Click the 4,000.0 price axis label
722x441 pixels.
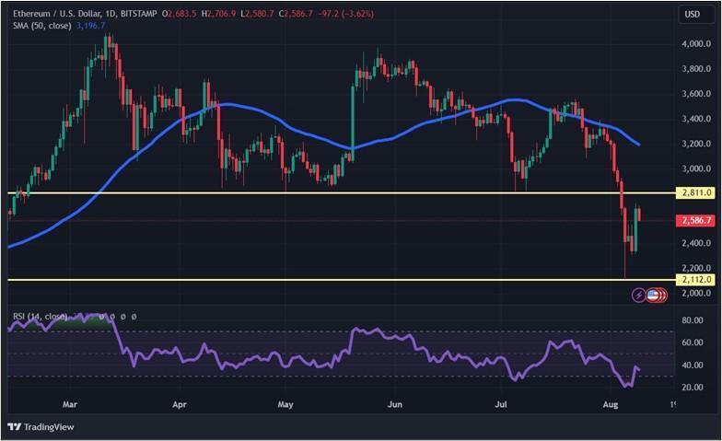(x=696, y=44)
